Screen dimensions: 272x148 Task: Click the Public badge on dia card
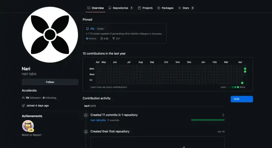[100, 29]
